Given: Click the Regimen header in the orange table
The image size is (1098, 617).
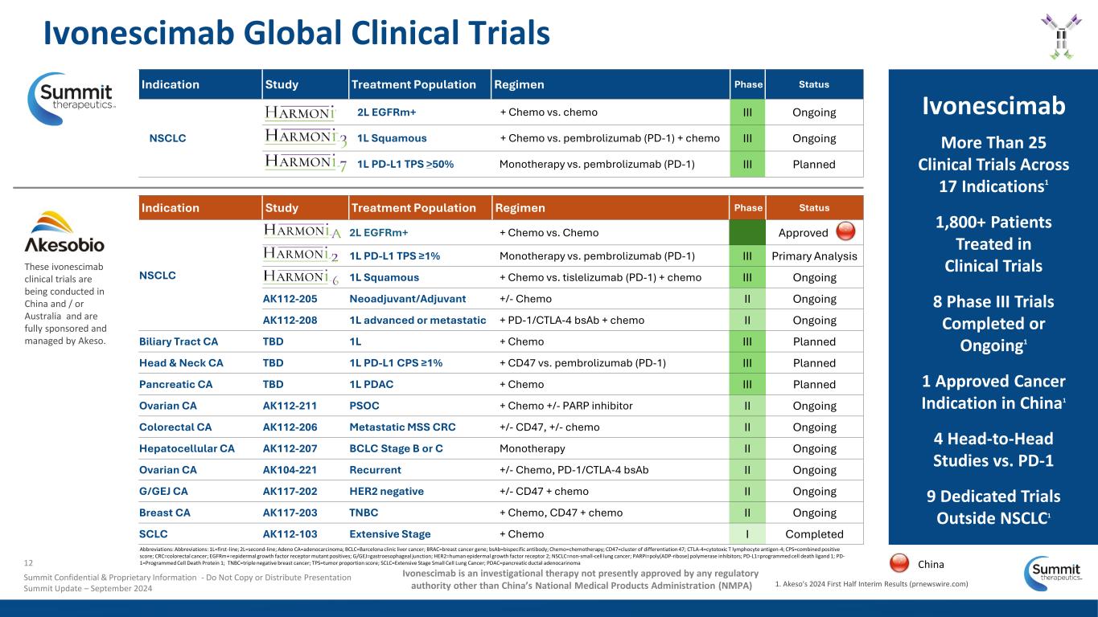Looking at the screenshot, I should (x=520, y=208).
